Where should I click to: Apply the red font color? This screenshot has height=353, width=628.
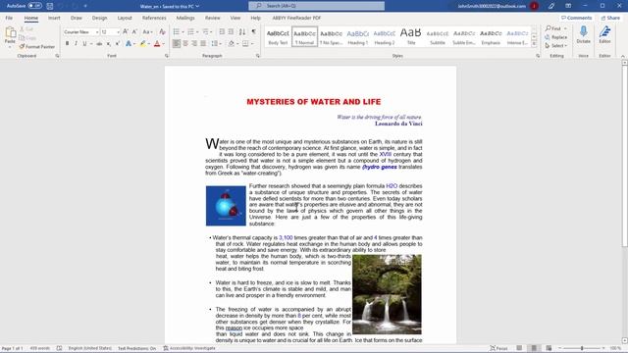(x=157, y=43)
